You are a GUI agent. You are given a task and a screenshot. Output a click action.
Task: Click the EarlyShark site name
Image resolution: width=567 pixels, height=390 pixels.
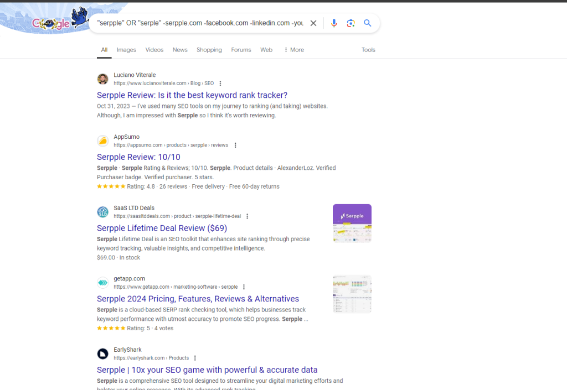point(127,350)
